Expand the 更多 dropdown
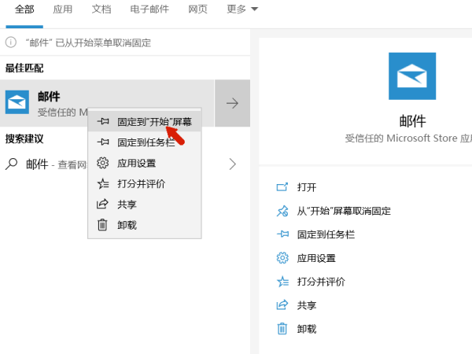 242,9
